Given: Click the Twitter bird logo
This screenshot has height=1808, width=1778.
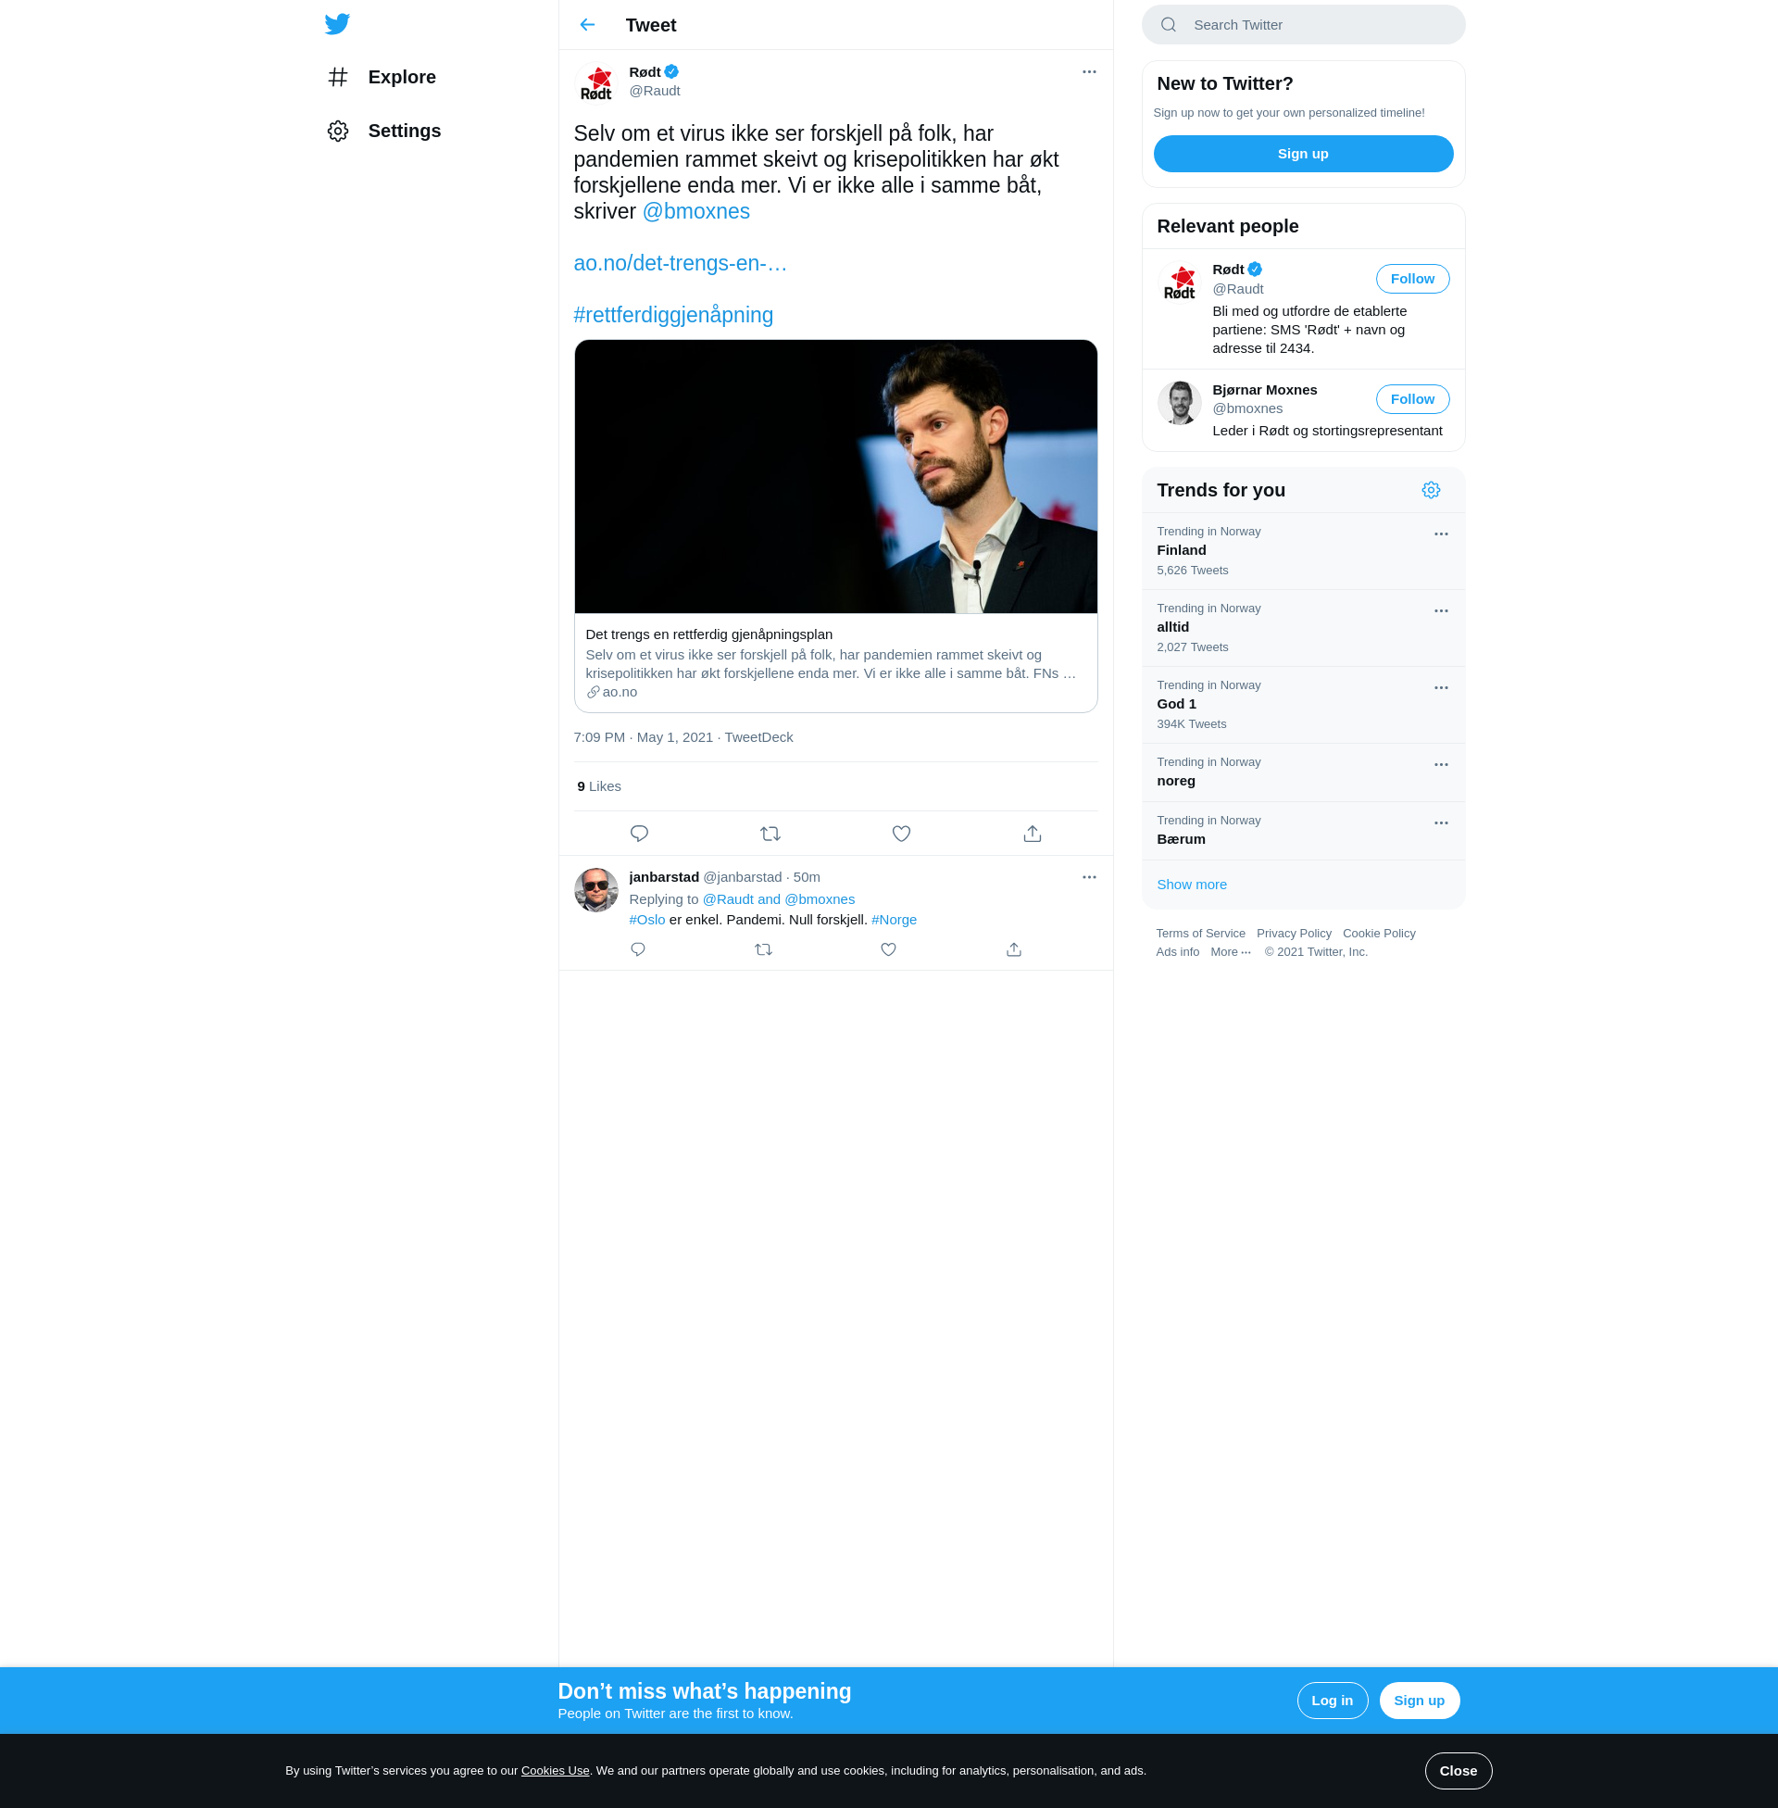Looking at the screenshot, I should click(337, 24).
